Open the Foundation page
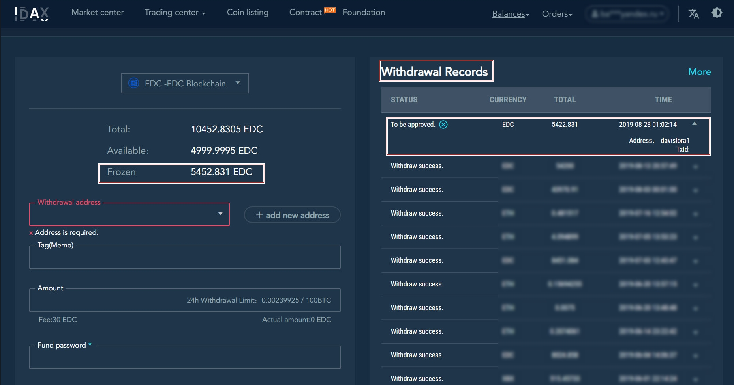This screenshot has width=734, height=385. pos(364,12)
